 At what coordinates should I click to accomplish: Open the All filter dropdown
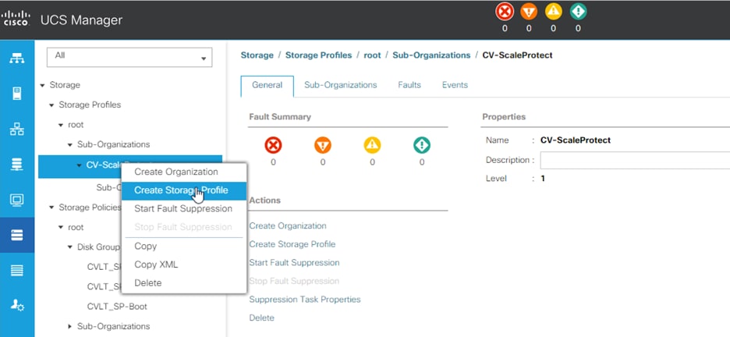129,57
